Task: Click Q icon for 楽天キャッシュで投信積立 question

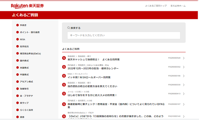Action: tap(64, 58)
